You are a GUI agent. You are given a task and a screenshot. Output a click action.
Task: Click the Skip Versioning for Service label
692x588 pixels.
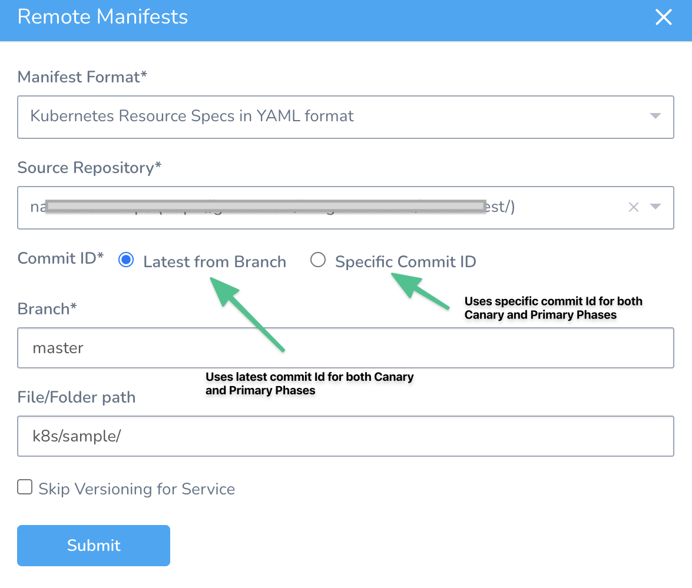click(137, 489)
